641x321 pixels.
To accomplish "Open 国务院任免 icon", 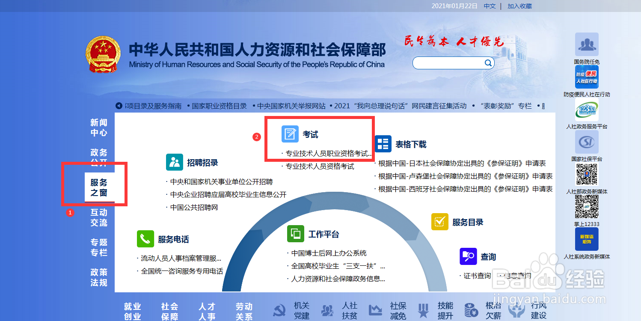I will [587, 45].
